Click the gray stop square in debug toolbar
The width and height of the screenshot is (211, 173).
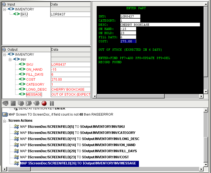coord(13,103)
